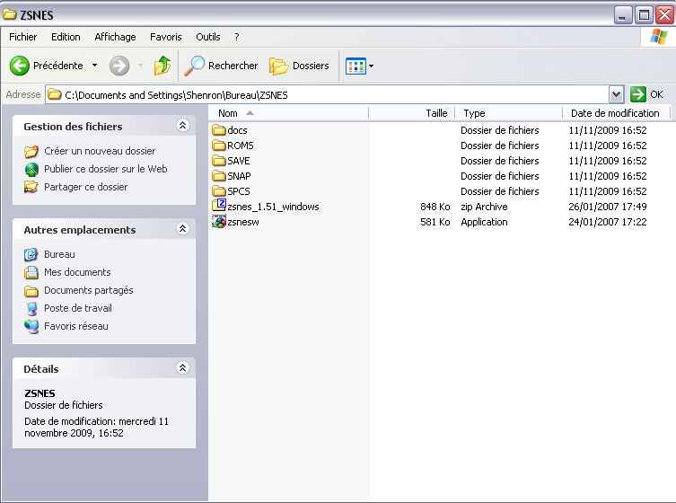Screen dimensions: 676x503
Task: Click the 581 Ko size cell
Action: [x=435, y=222]
